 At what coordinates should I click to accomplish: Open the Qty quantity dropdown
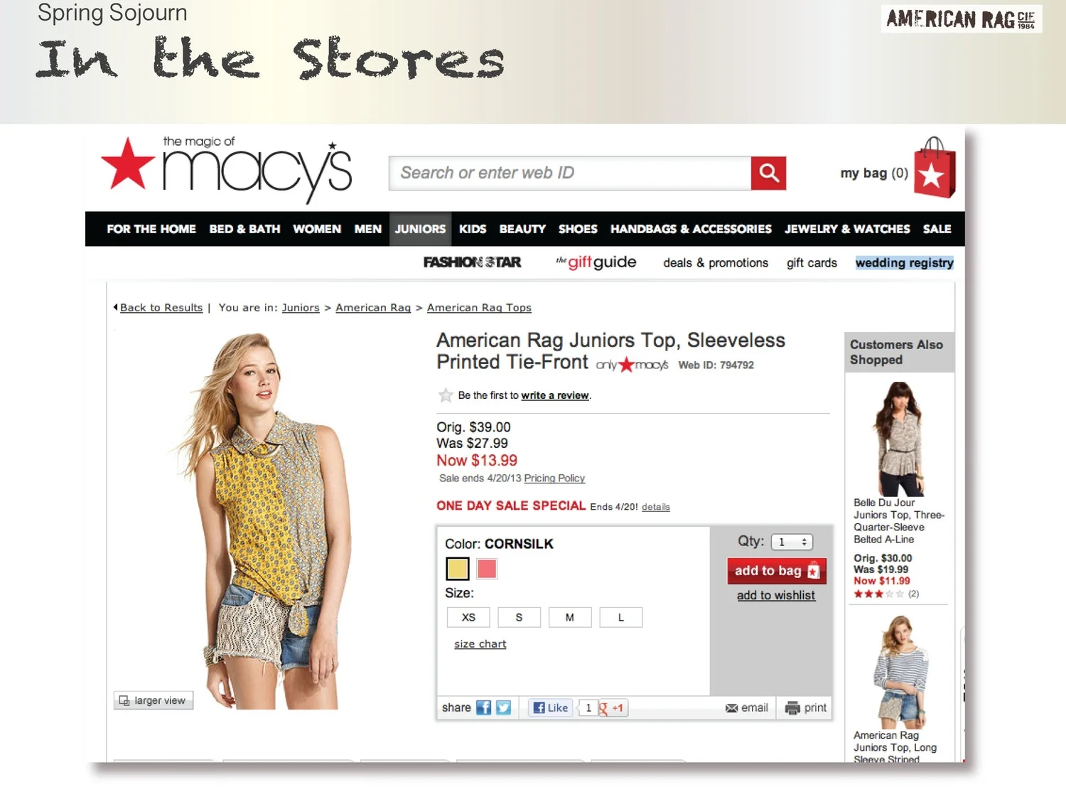pyautogui.click(x=792, y=542)
